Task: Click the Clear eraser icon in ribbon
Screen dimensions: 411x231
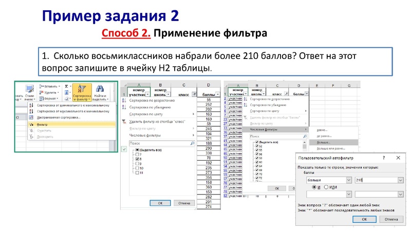Action: [67, 99]
